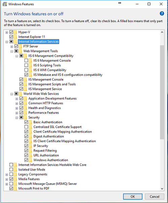Click folder icon beside Media Features

(15, 179)
